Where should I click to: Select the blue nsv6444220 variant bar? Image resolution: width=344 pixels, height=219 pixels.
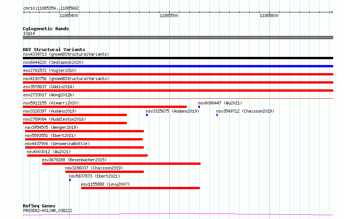tap(178, 66)
